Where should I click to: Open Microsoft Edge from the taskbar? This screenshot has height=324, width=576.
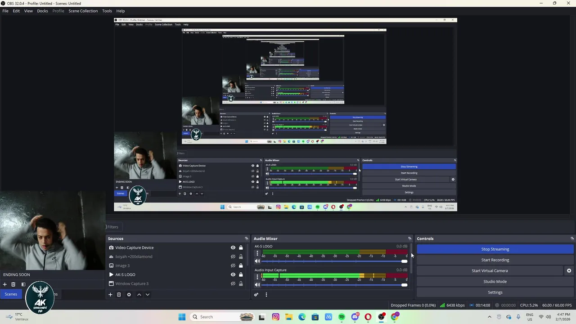302,317
